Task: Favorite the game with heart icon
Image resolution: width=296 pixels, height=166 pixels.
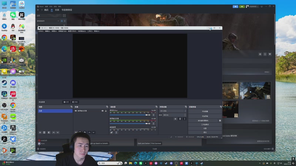Action: [x=270, y=54]
